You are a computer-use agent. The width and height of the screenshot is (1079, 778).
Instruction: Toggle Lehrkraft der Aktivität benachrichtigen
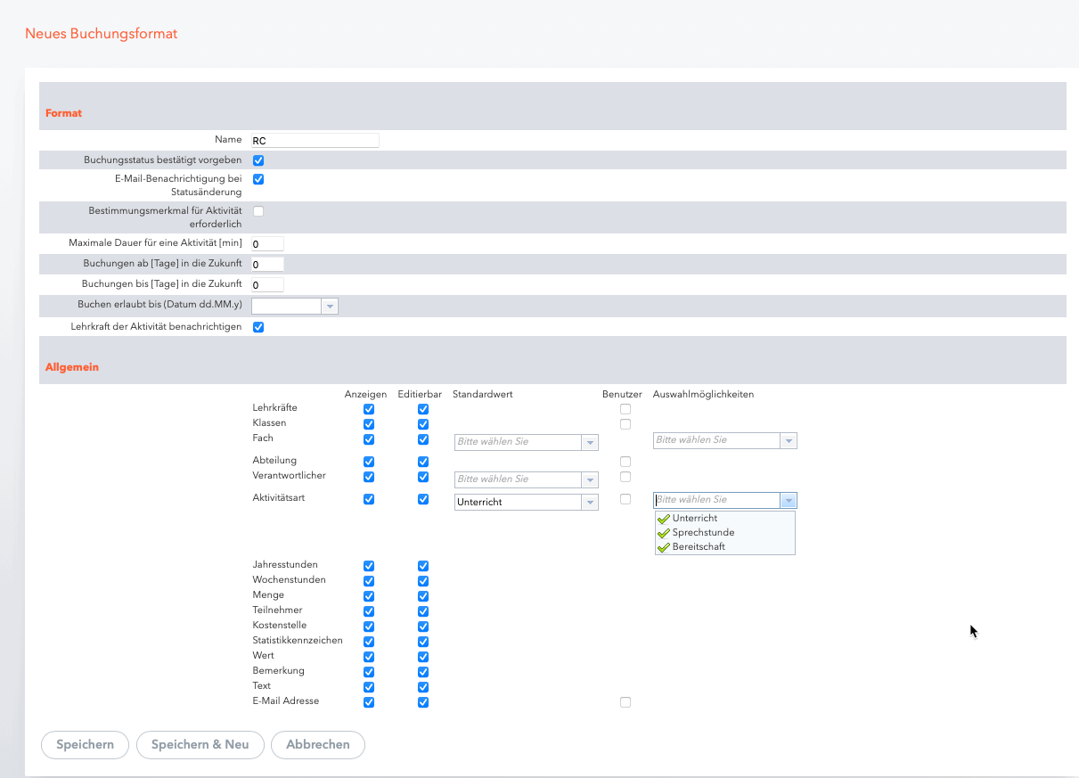click(x=258, y=327)
